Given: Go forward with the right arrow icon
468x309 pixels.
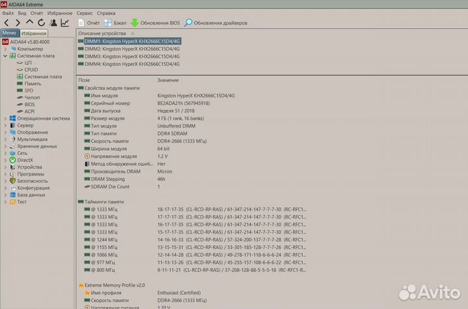Looking at the screenshot, I should point(18,23).
